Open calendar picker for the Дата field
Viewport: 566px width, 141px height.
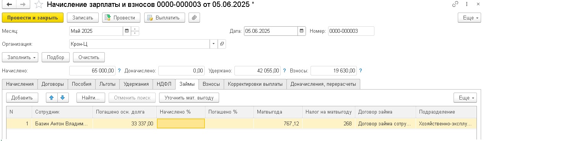pos(302,31)
